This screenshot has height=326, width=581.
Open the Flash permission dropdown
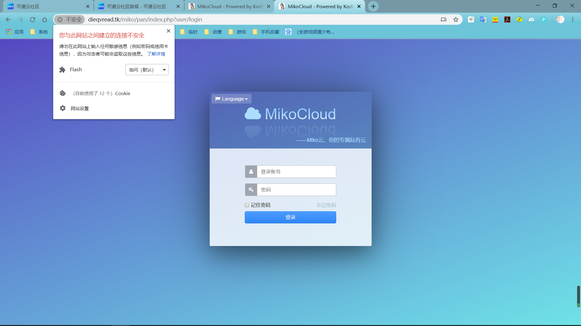[147, 70]
